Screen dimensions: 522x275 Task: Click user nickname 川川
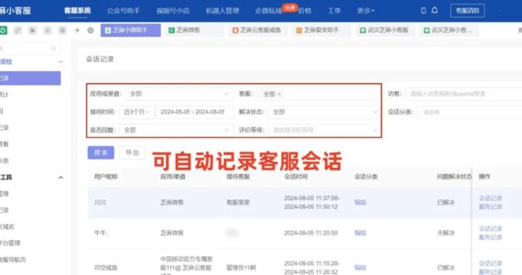[x=100, y=202]
